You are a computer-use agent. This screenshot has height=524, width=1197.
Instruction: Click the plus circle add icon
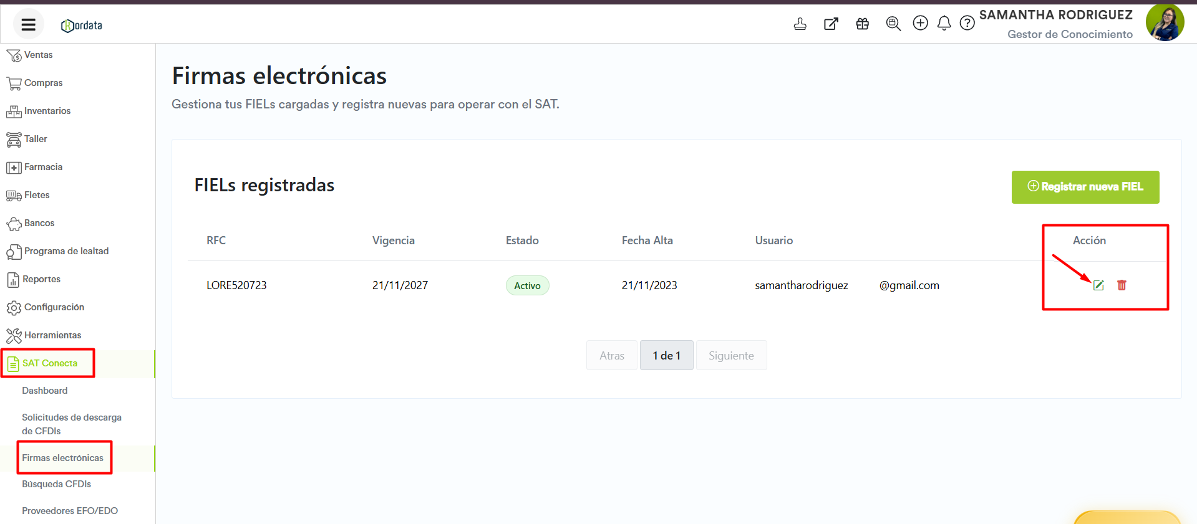point(920,24)
